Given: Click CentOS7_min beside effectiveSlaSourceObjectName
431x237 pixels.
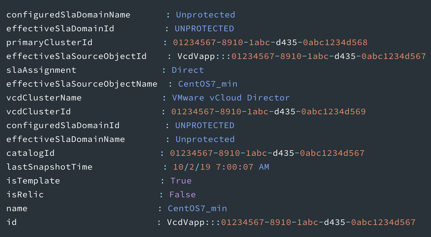Looking at the screenshot, I should point(208,84).
